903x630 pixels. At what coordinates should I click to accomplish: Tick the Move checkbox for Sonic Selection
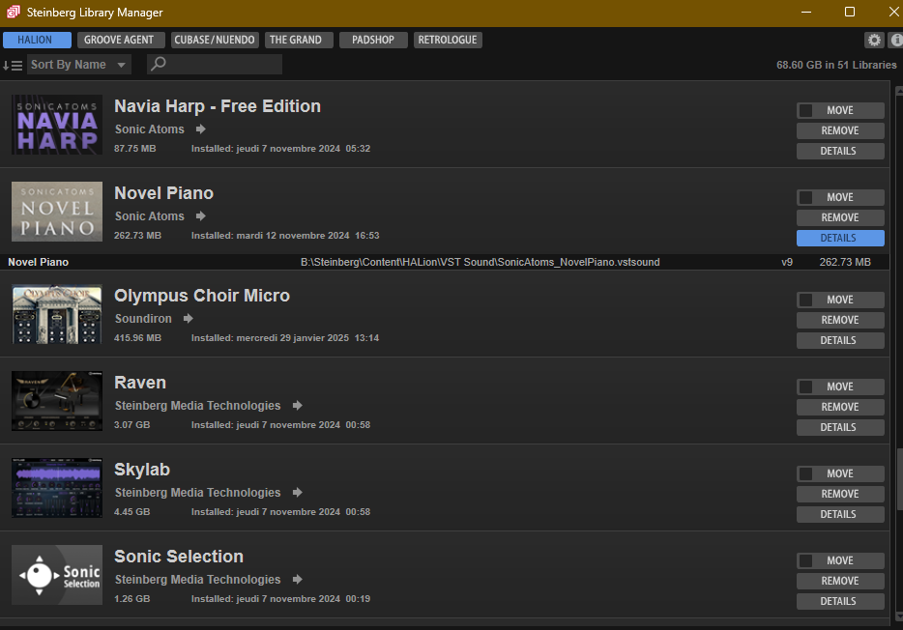coord(805,559)
